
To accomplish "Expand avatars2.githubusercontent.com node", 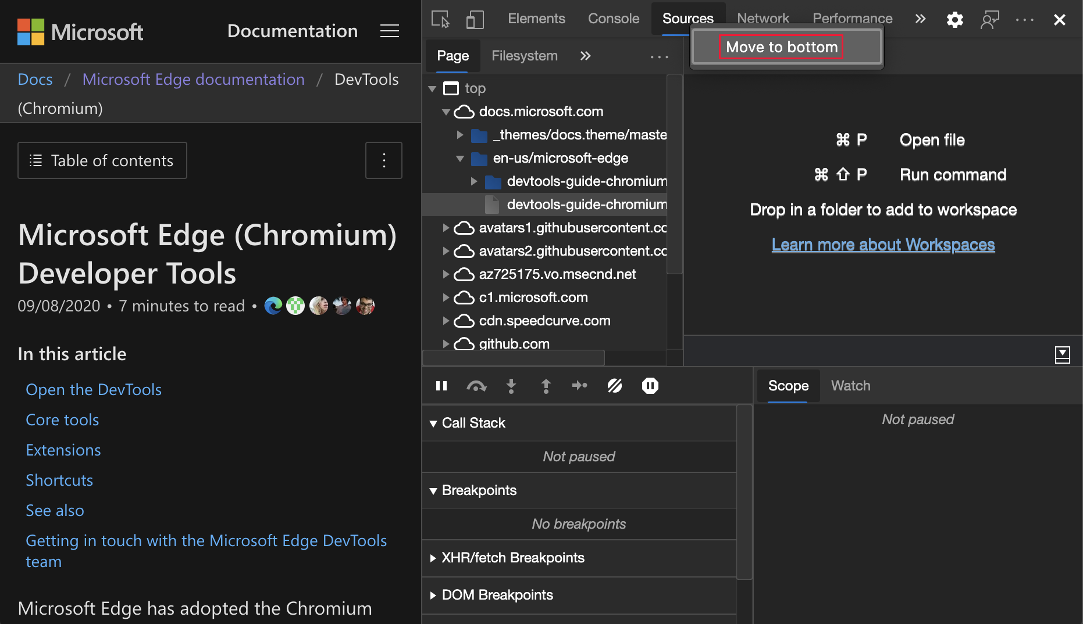I will click(446, 251).
